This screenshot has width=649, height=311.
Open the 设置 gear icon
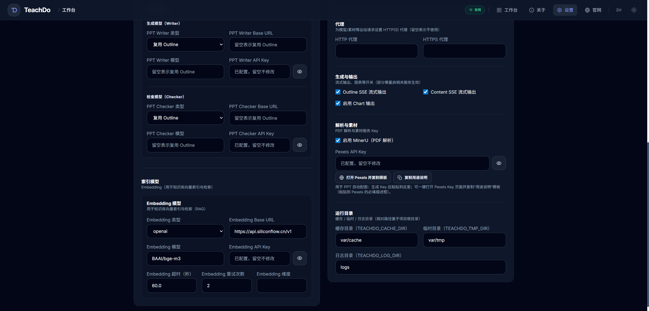tap(560, 10)
